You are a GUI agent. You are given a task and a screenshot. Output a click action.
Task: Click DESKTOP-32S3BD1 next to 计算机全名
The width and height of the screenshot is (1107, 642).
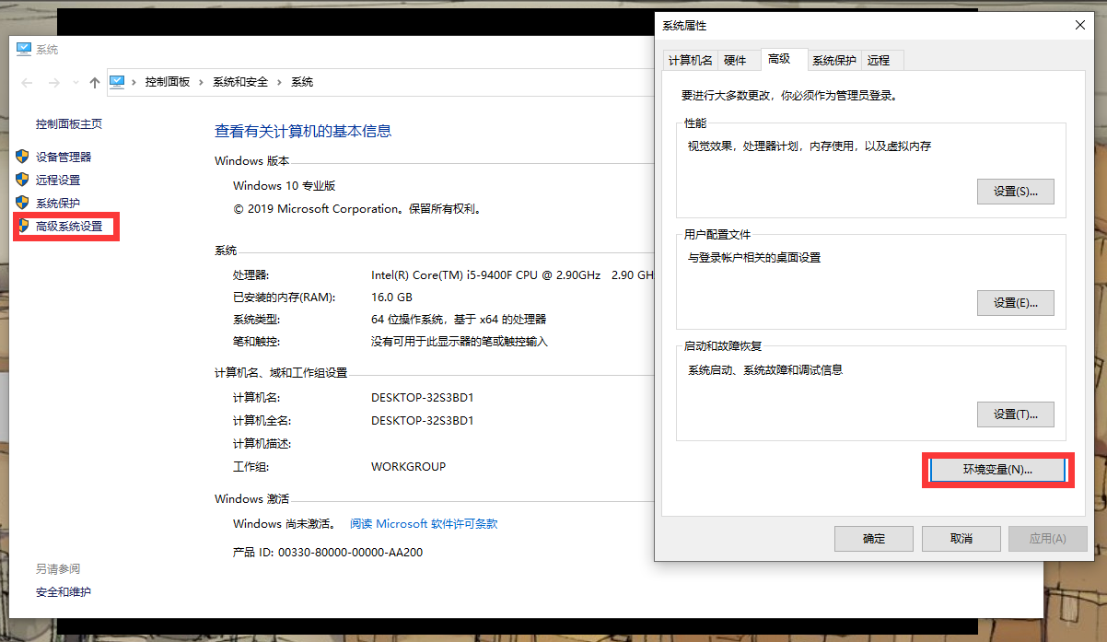[x=422, y=420]
